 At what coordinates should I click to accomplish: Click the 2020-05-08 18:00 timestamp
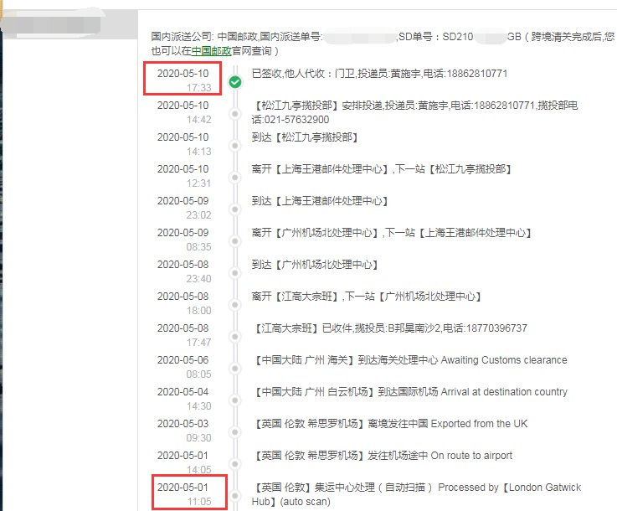[x=183, y=303]
